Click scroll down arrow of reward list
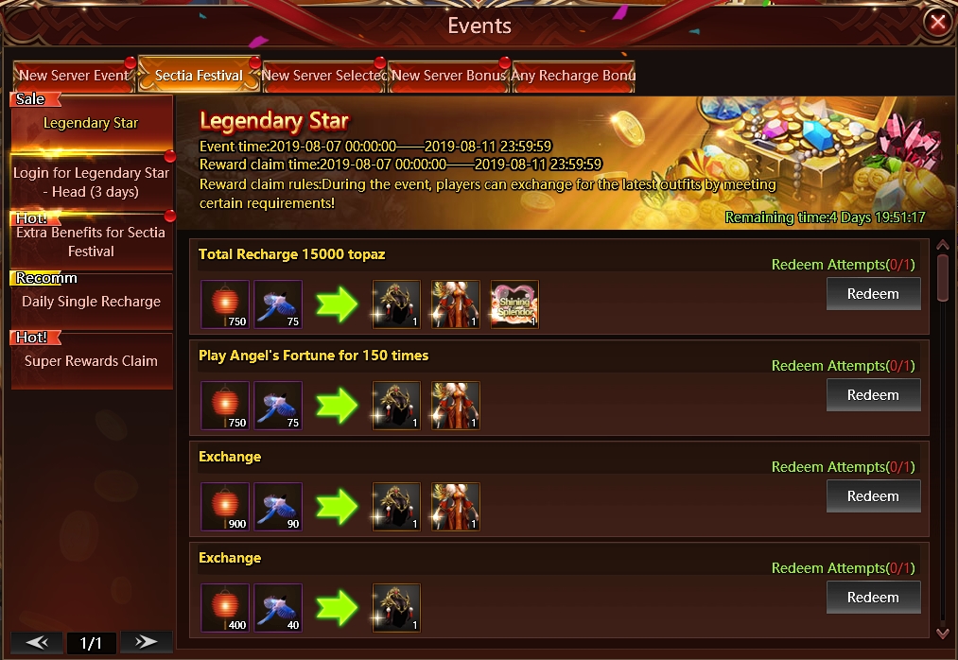 pos(943,634)
